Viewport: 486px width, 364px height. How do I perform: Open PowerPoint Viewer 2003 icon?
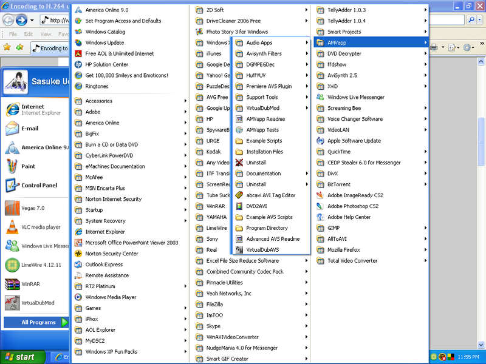[x=78, y=243]
